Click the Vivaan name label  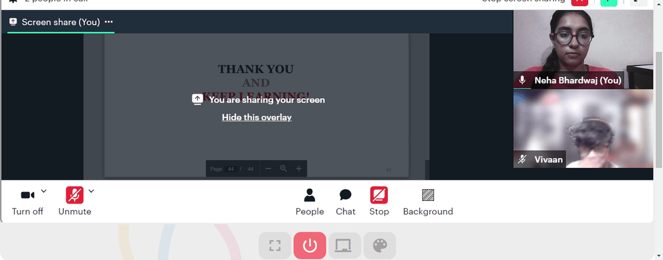pyautogui.click(x=548, y=159)
